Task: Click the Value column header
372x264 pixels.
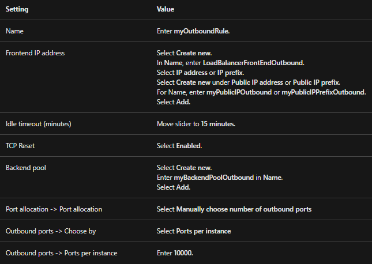Action: click(x=166, y=9)
